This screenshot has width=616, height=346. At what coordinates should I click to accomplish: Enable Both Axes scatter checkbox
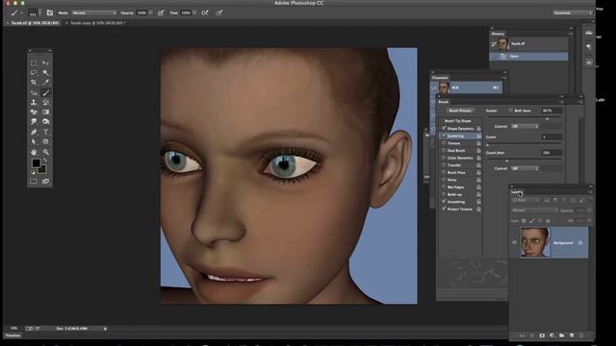coord(510,111)
